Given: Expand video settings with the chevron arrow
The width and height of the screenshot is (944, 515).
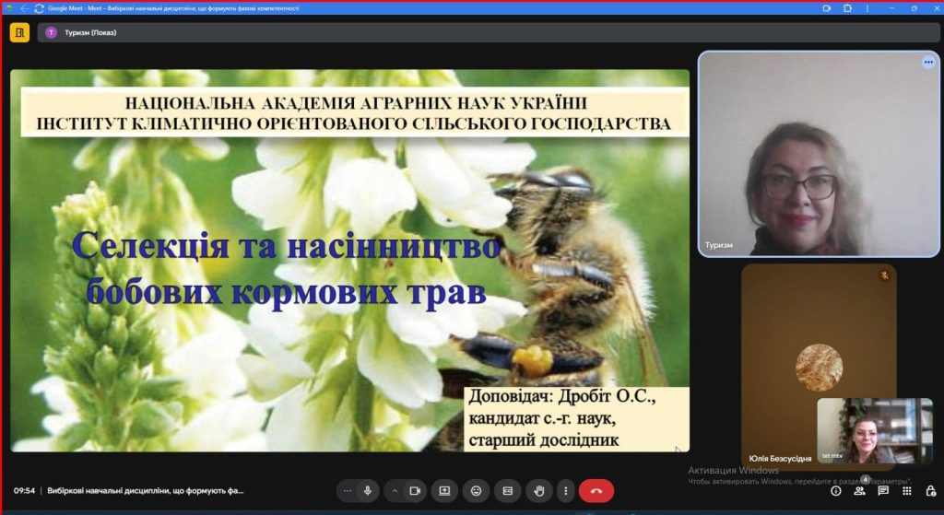Looking at the screenshot, I should pos(395,491).
